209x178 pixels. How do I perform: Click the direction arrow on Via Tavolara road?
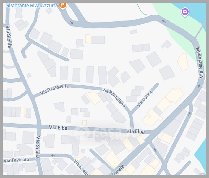(53, 155)
